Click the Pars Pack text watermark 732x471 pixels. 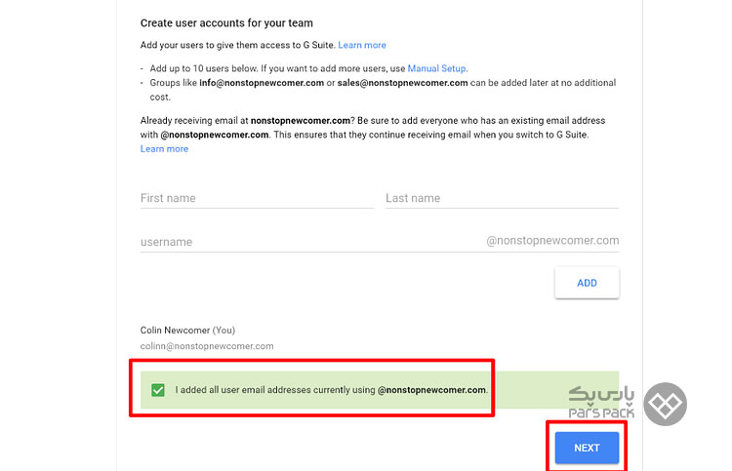point(601,403)
